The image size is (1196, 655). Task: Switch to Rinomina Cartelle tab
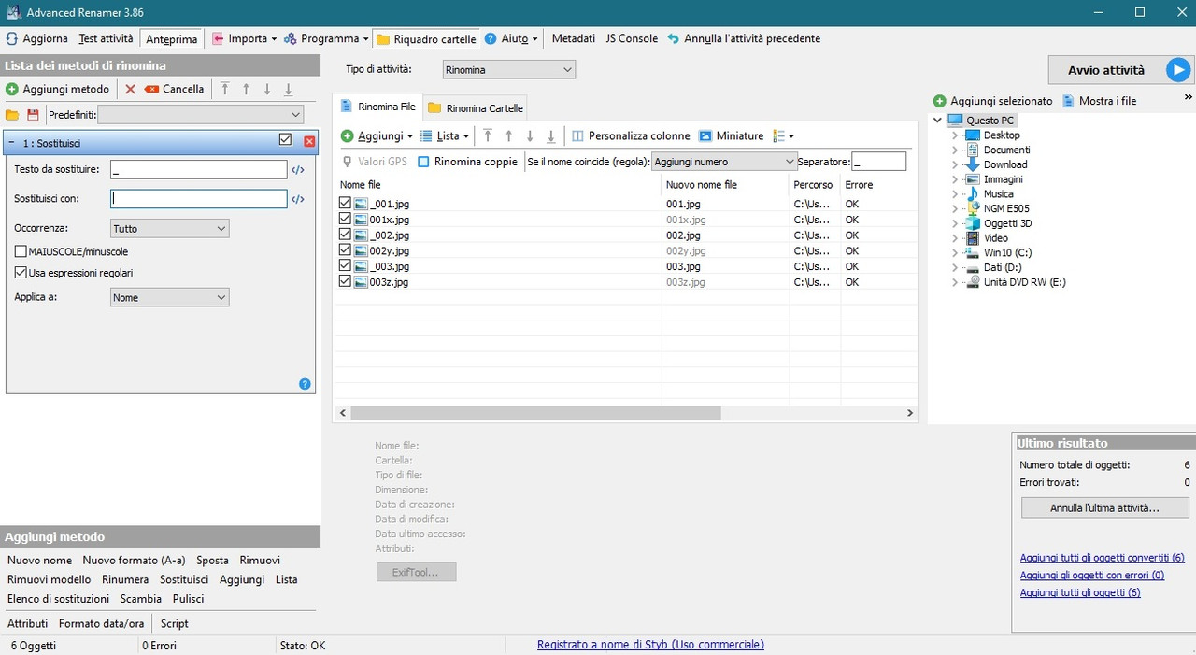click(x=476, y=107)
